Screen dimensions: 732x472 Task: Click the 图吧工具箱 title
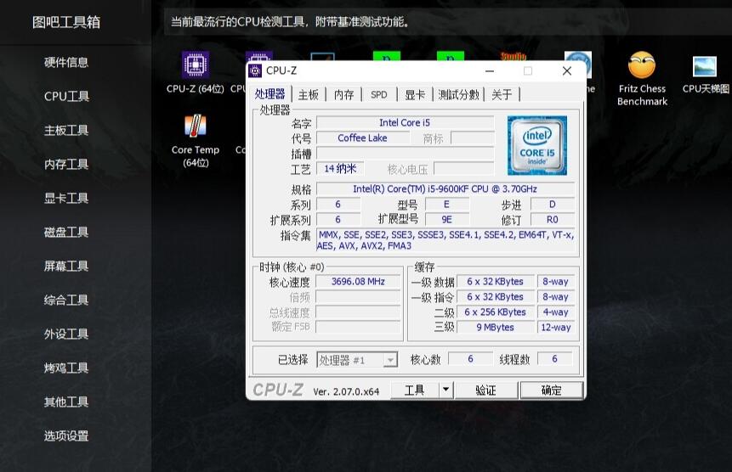(x=66, y=22)
